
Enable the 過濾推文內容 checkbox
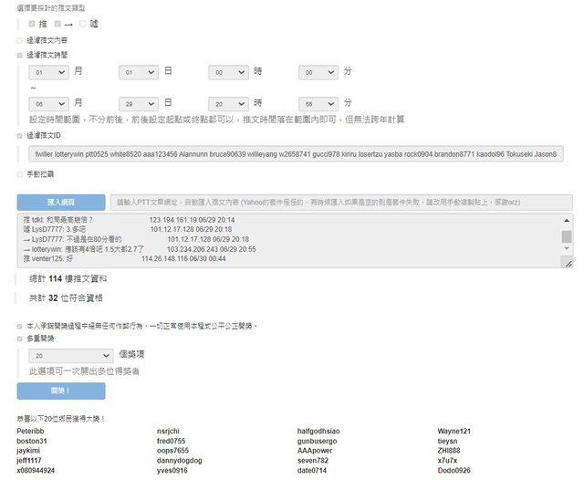click(x=20, y=41)
